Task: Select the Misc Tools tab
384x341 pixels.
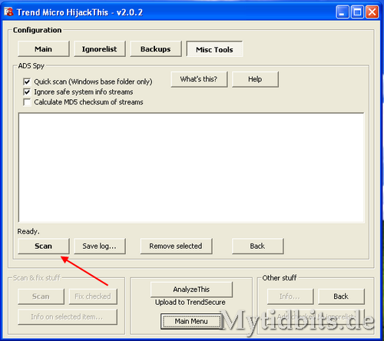Action: (214, 49)
